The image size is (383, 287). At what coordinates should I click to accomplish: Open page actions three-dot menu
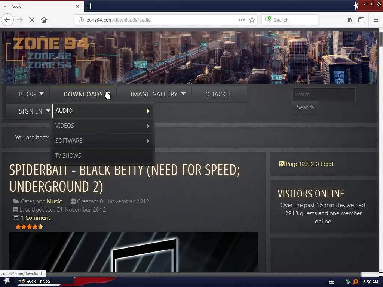[241, 20]
